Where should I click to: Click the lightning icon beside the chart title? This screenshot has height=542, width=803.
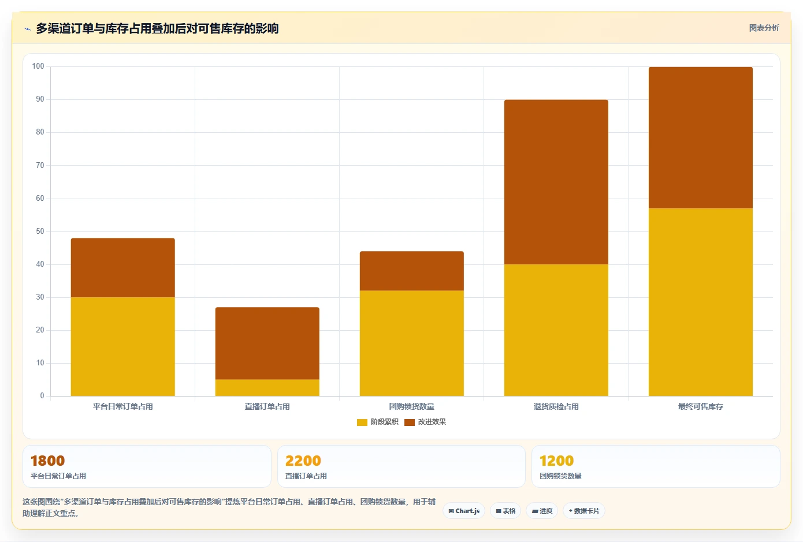click(x=27, y=29)
